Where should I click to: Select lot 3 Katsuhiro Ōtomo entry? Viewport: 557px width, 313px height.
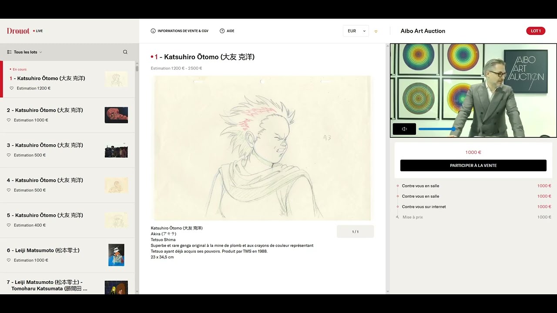click(68, 150)
